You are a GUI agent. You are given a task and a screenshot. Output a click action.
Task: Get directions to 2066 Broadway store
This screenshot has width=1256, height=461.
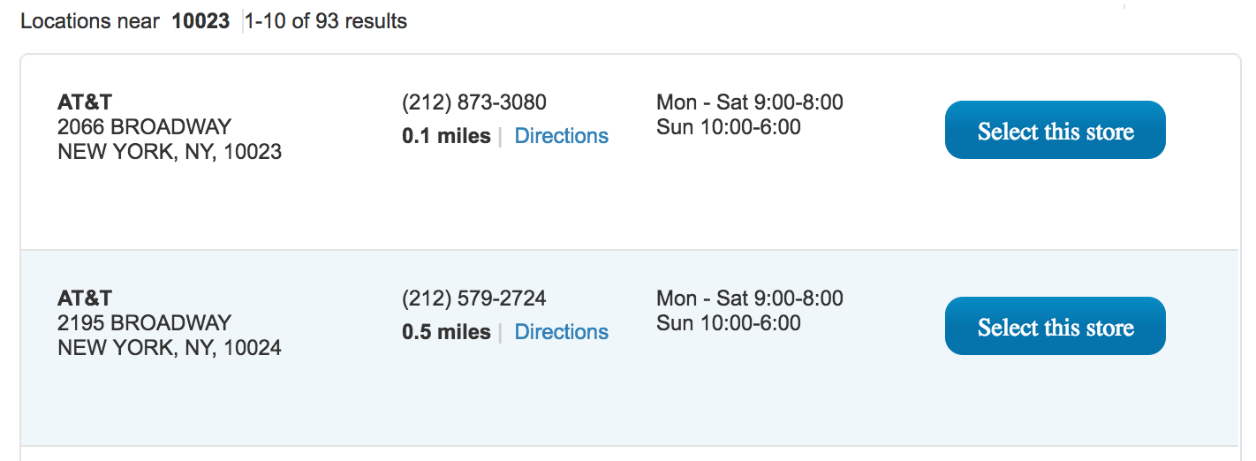coord(561,136)
